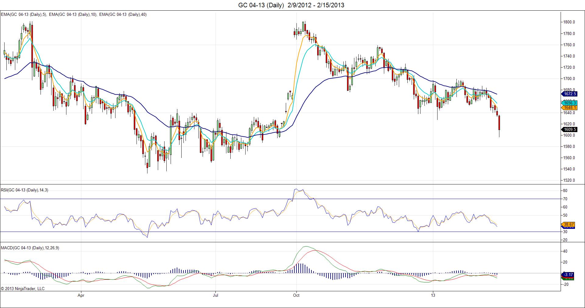Click the Oct date label on time axis
This screenshot has width=585, height=308.
[x=296, y=295]
